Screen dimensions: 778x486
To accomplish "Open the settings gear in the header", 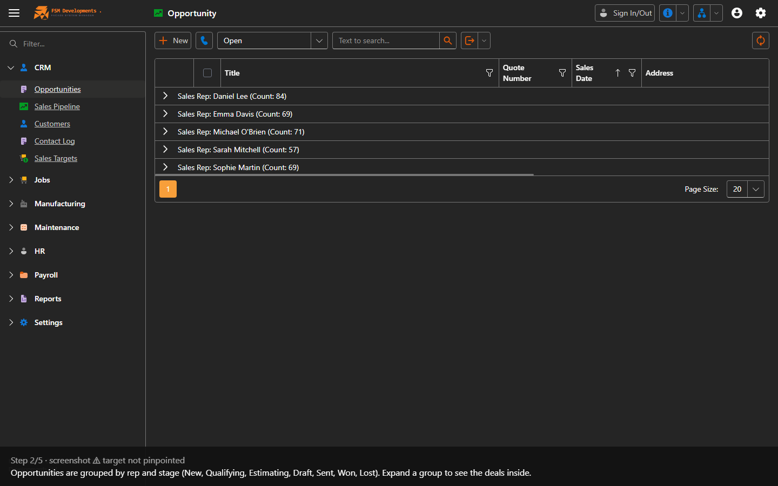I will pyautogui.click(x=761, y=13).
